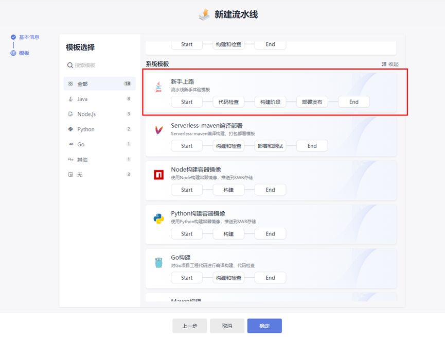Click the 部署发布 stage in 新手上路

point(312,102)
